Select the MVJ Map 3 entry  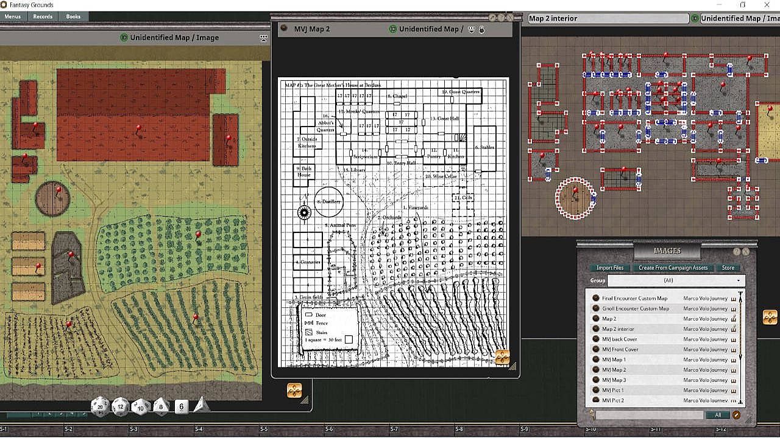pos(614,380)
